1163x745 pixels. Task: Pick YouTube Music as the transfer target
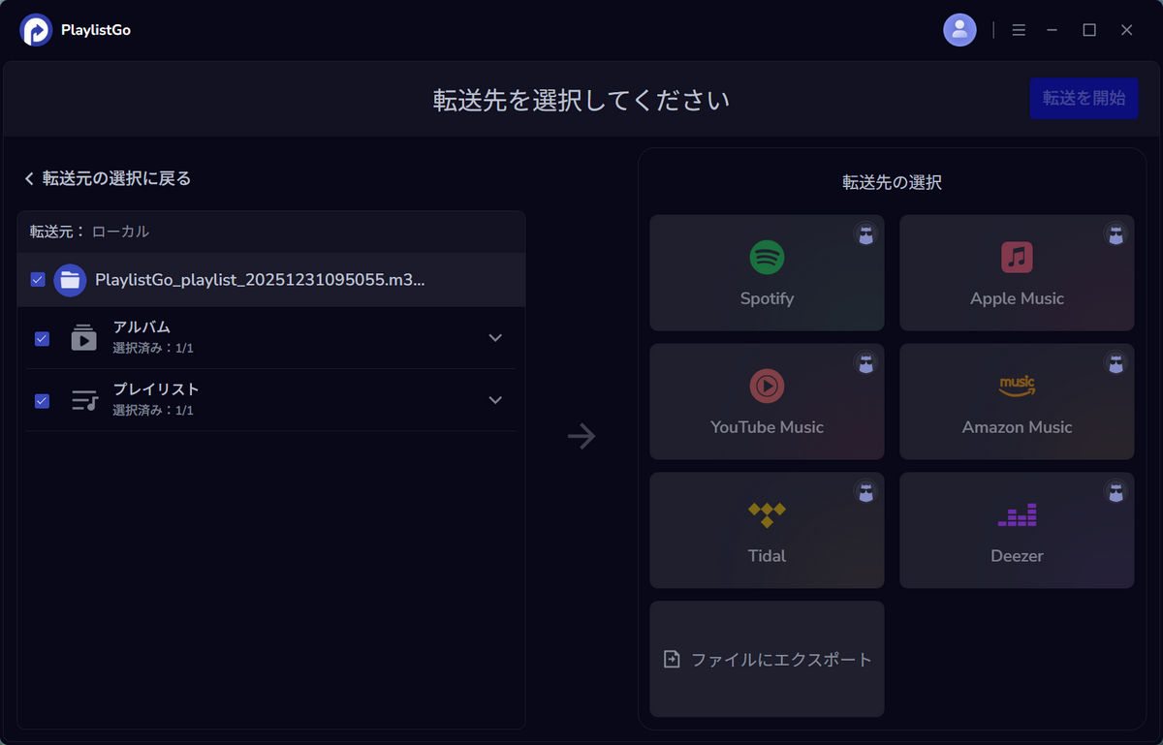point(767,402)
